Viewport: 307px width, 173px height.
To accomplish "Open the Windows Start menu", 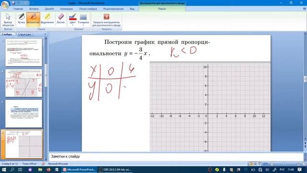I will click(4, 170).
